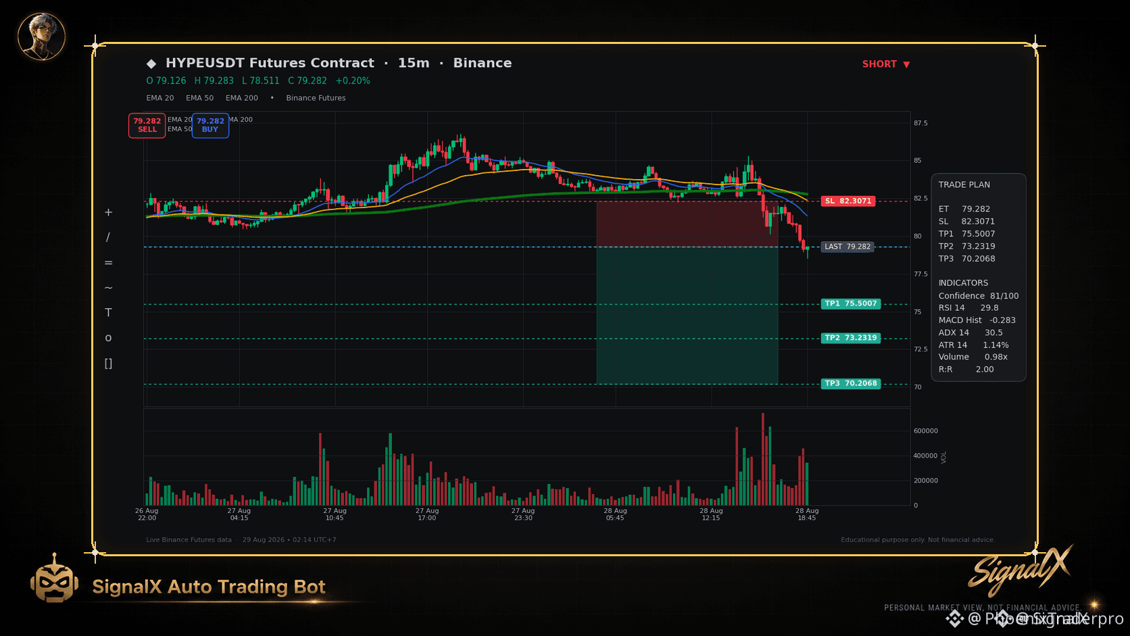Image resolution: width=1130 pixels, height=636 pixels.
Task: Click the C 79.282 close price
Action: [x=308, y=80]
